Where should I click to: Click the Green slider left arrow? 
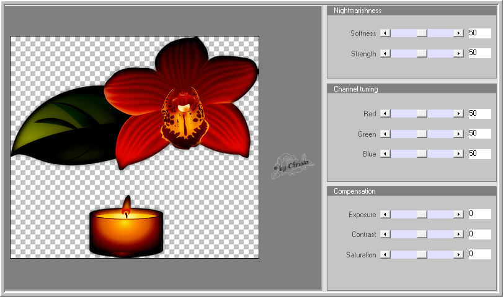(x=385, y=134)
